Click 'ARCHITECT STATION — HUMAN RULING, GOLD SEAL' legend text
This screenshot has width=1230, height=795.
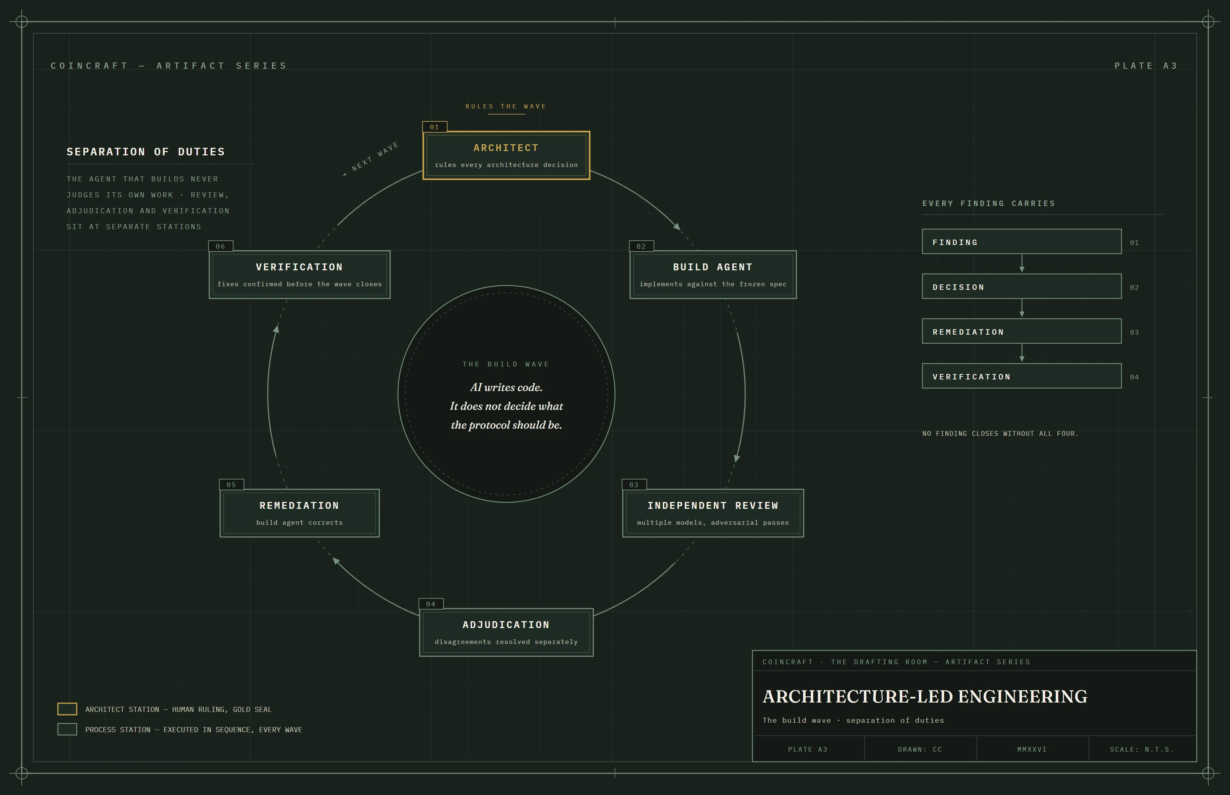pyautogui.click(x=178, y=709)
